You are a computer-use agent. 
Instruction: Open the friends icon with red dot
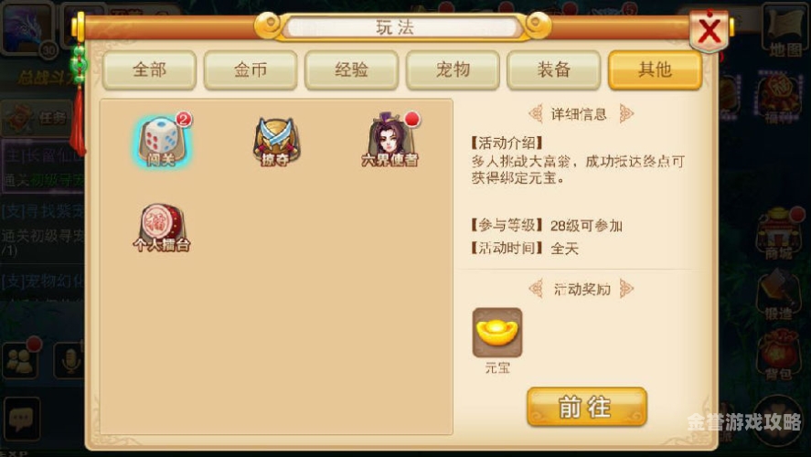21,359
